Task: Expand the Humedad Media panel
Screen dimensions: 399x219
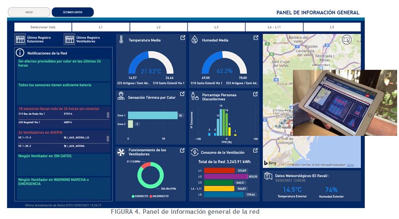Action: click(x=256, y=38)
